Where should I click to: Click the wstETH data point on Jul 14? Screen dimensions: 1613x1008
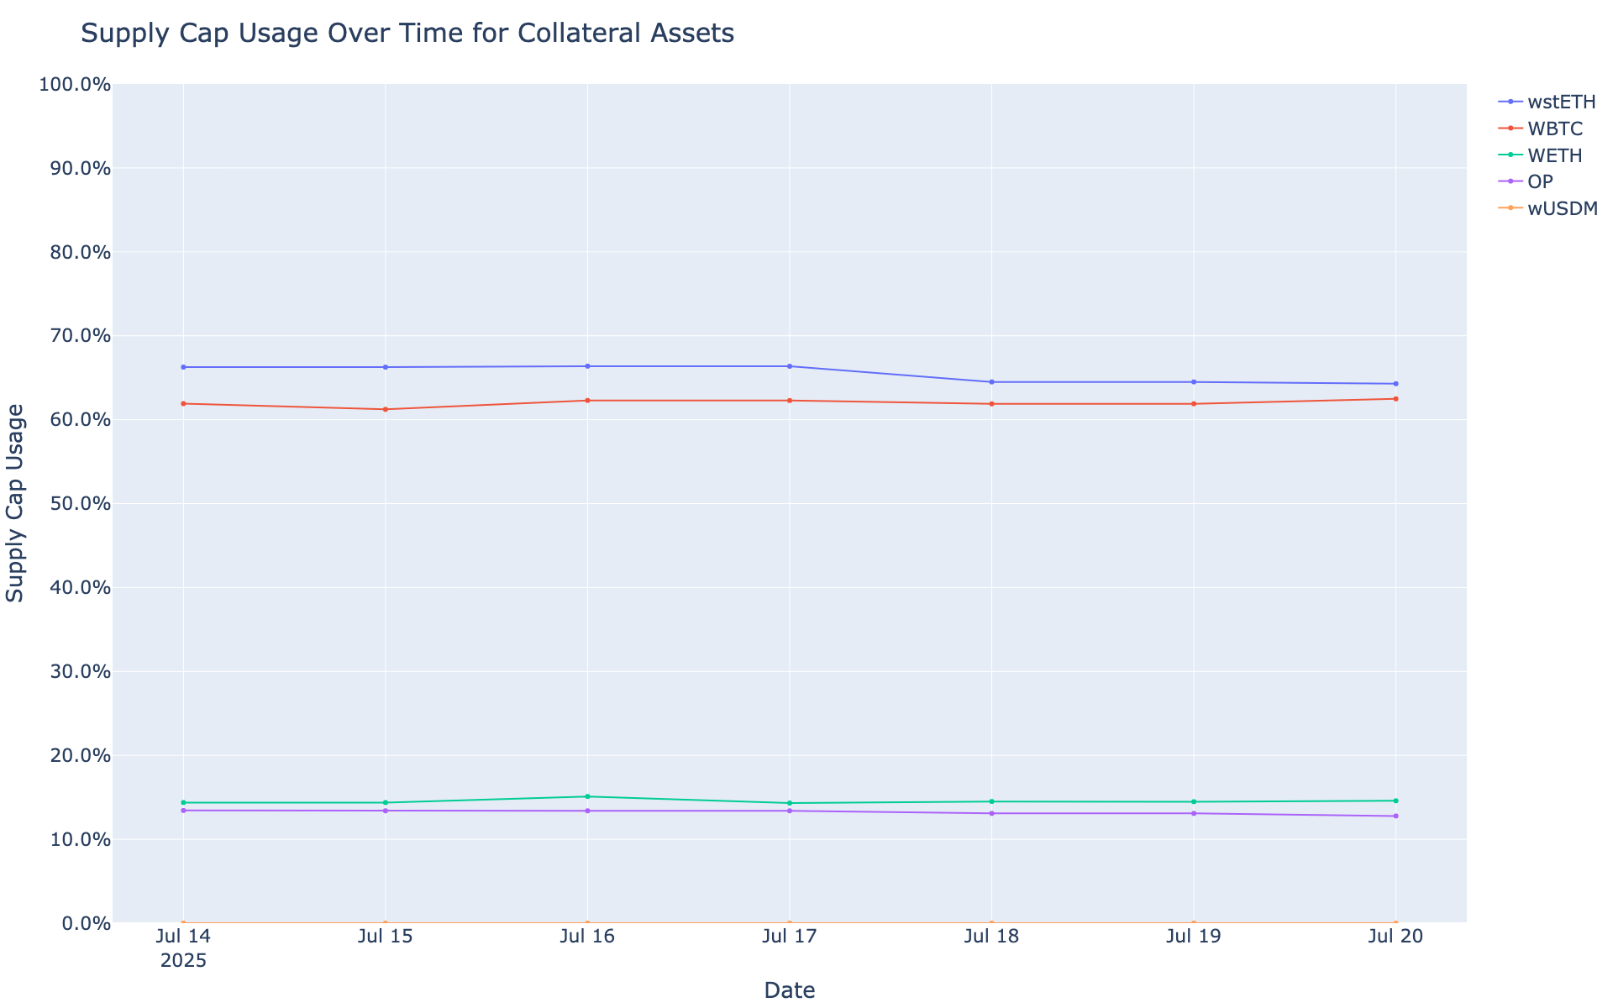tap(183, 367)
